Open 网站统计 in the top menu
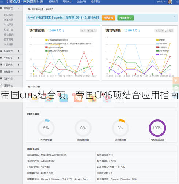This screenshot has width=179, height=184. 67,1
